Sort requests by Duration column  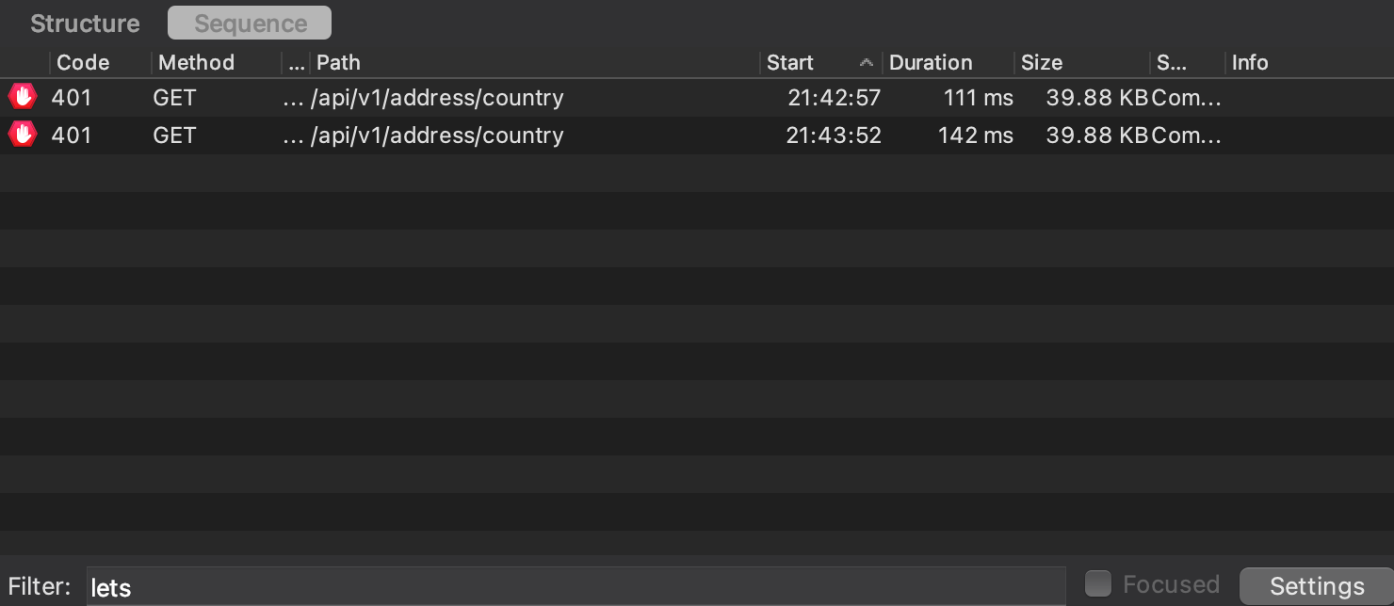click(x=931, y=63)
